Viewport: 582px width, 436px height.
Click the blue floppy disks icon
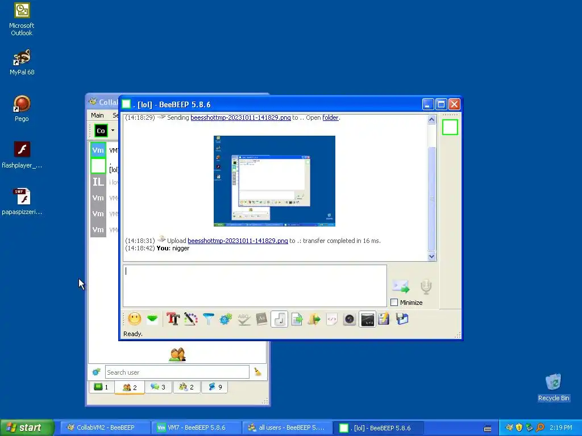tap(402, 319)
